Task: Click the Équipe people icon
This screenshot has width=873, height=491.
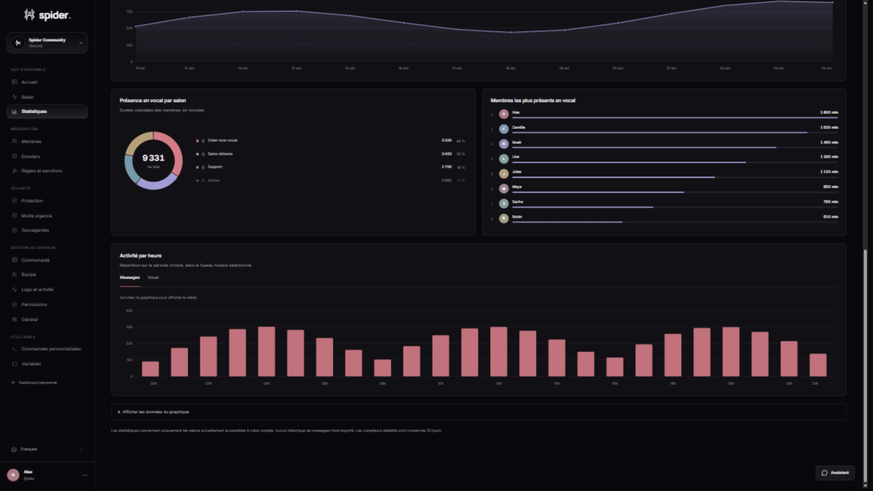Action: pos(14,274)
